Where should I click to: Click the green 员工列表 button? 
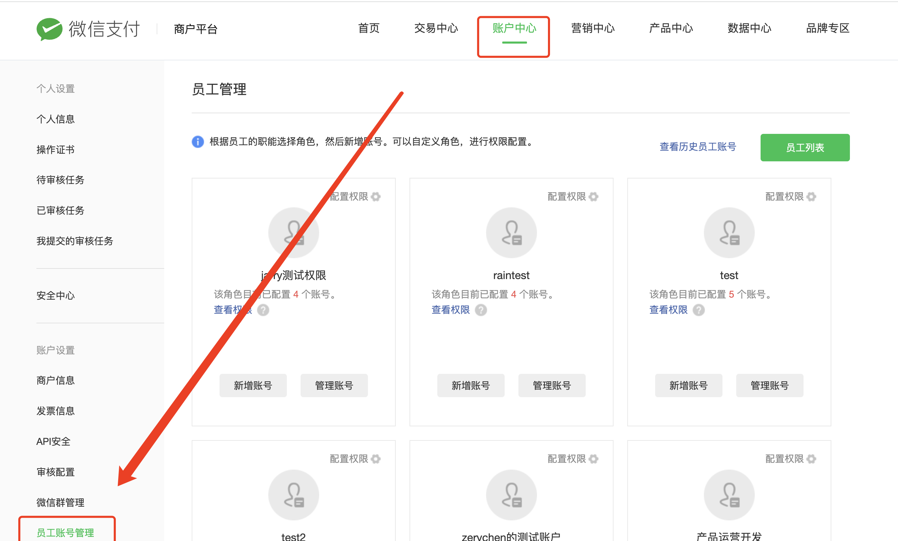(805, 148)
